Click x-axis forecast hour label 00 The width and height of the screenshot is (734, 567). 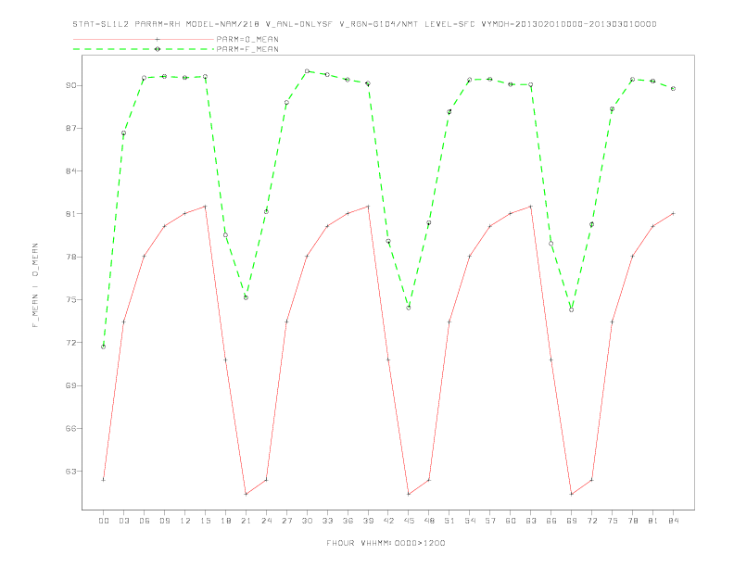point(104,521)
